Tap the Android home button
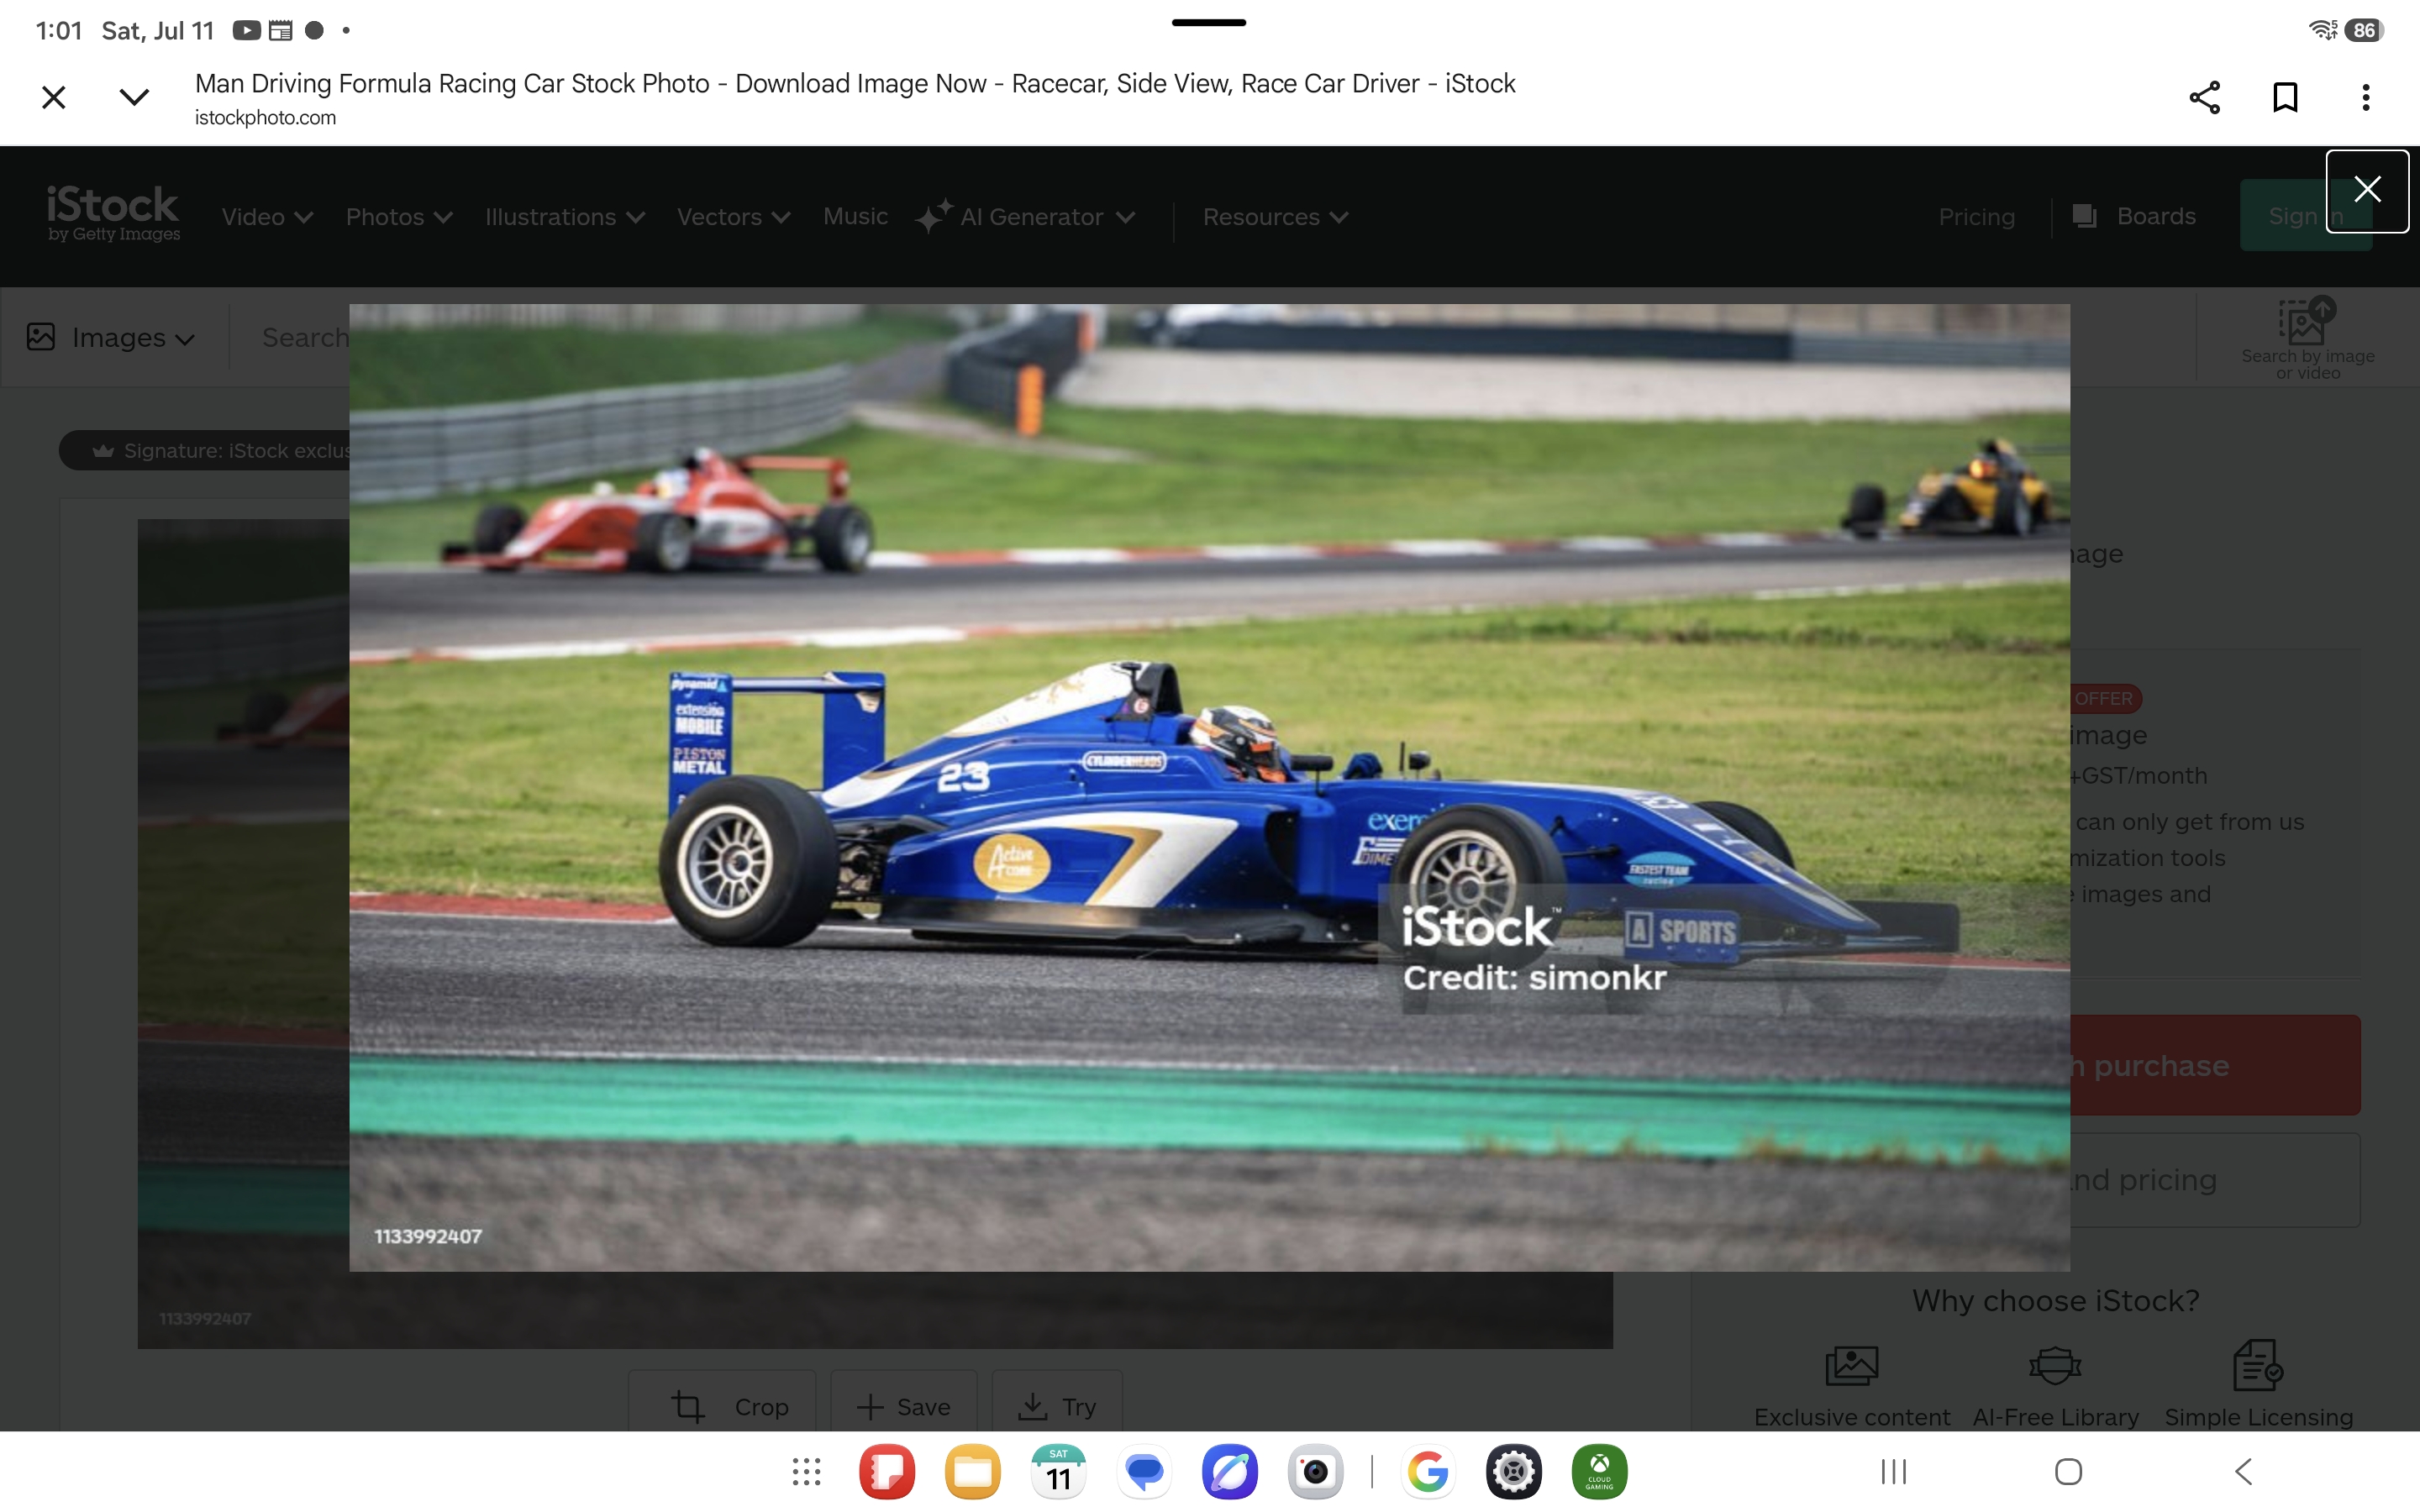 coord(2069,1472)
